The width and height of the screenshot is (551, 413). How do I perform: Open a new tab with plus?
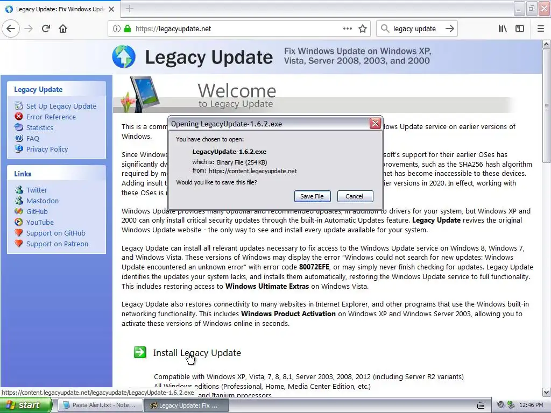coord(130,9)
